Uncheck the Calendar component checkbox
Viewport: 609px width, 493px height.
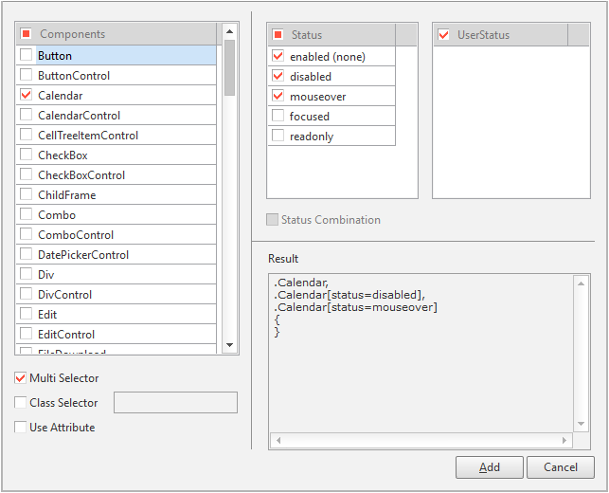pos(26,96)
